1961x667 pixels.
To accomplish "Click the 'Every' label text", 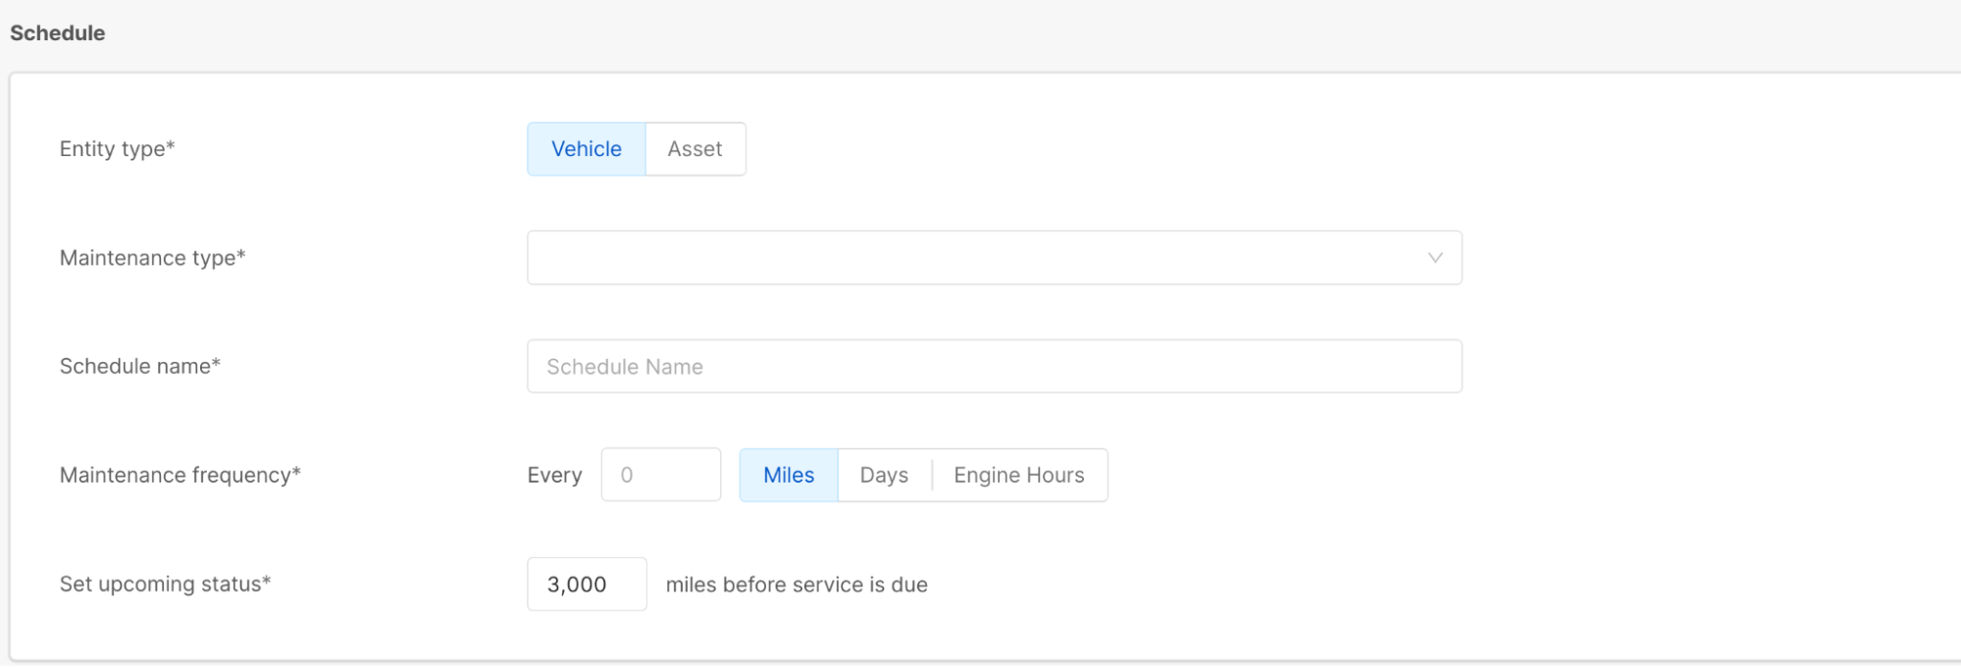I will pos(554,476).
